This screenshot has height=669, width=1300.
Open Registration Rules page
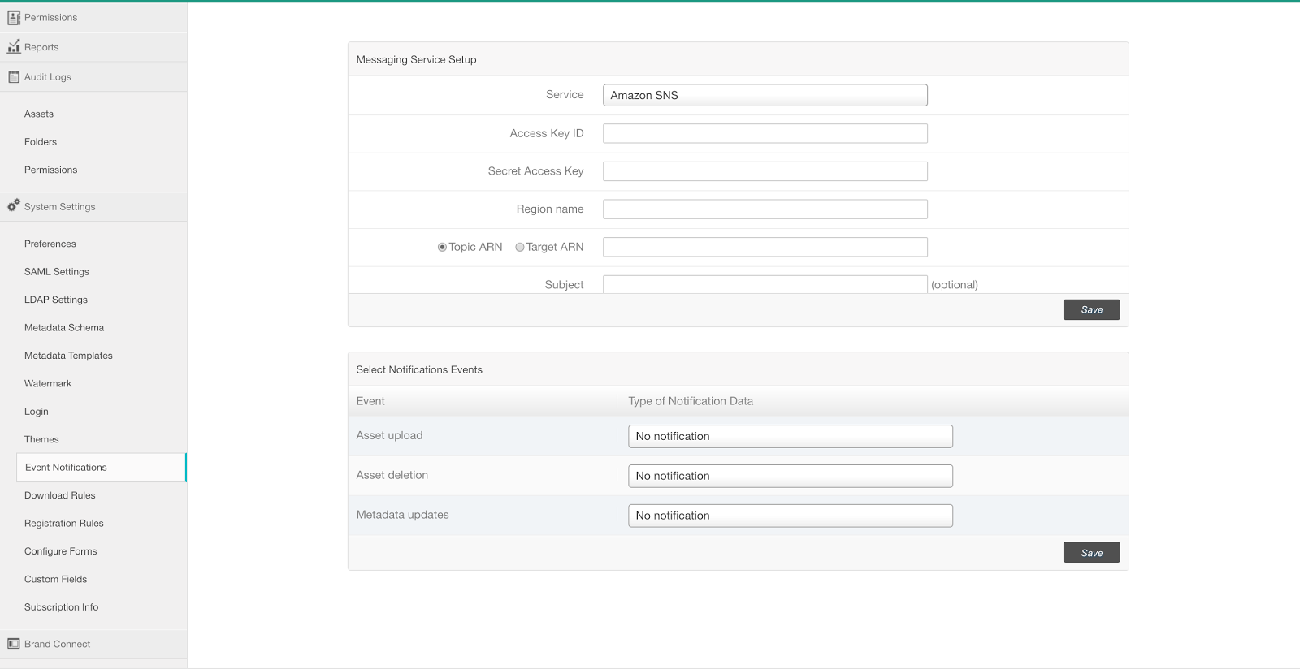click(x=64, y=524)
